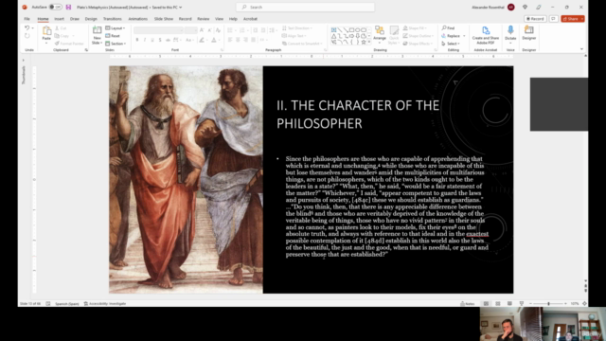This screenshot has height=341, width=606.
Task: Toggle strikethrough formatting button
Action: click(x=168, y=40)
